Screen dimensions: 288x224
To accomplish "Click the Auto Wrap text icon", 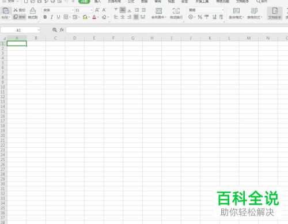I will (176, 11).
